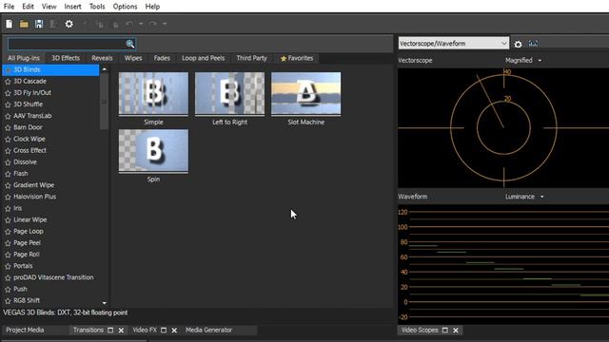Undock the Video FX window with its square icon

tap(164, 330)
